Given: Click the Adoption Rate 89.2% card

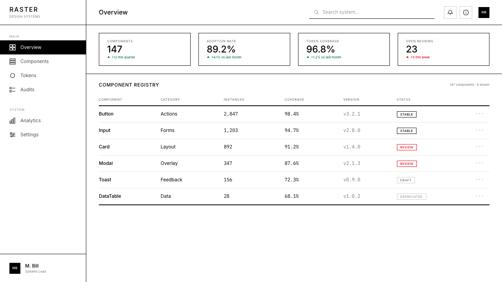Looking at the screenshot, I should pos(244,49).
